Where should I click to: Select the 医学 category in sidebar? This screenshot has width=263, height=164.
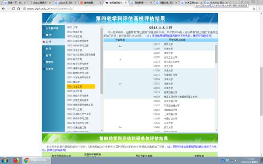point(49,56)
